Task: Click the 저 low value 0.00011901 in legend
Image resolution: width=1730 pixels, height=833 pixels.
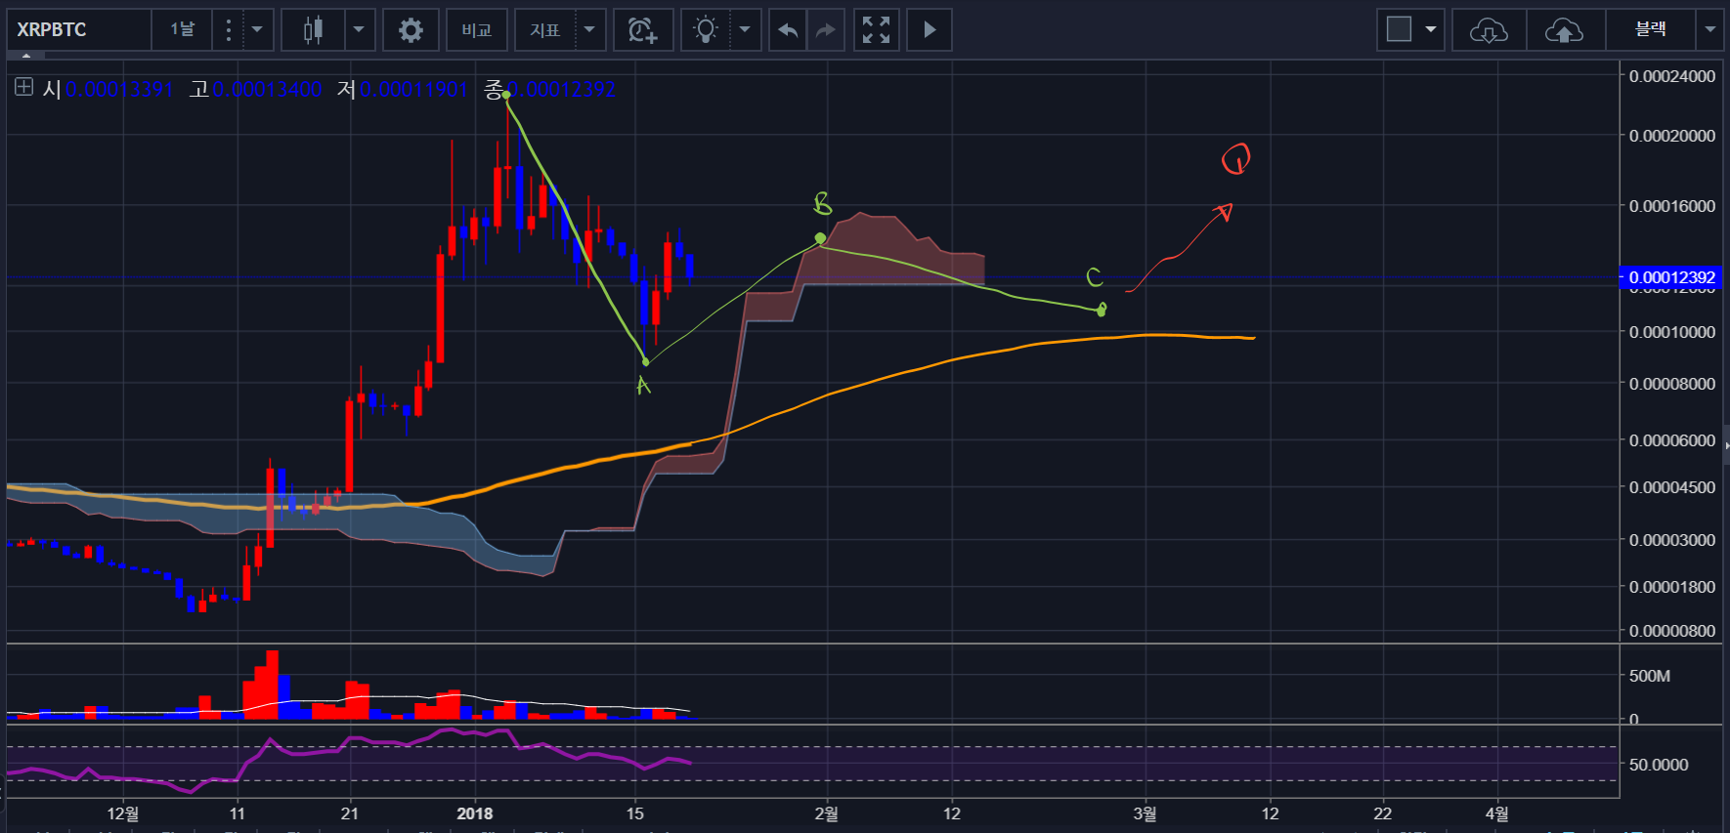Action: [413, 90]
